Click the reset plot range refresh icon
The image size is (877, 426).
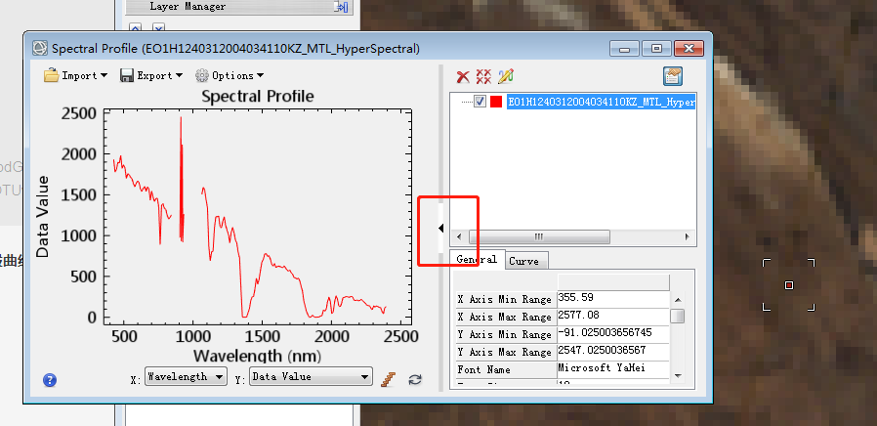(x=414, y=379)
